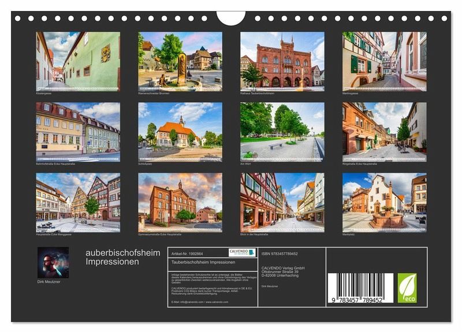Image resolution: width=462 pixels, height=333 pixels.
Task: Click the ISBN barcode
Action: pyautogui.click(x=360, y=288)
